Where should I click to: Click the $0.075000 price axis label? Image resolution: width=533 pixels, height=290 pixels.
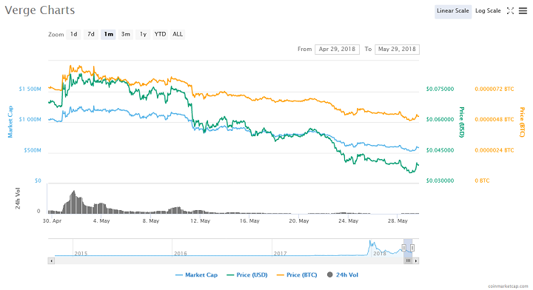point(440,89)
